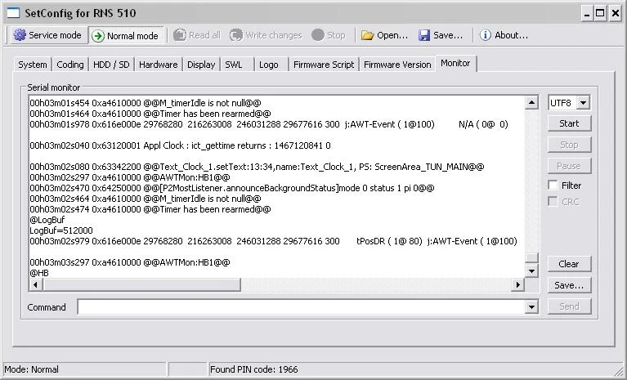Switch to Normal mode green arrow icon

tap(98, 36)
